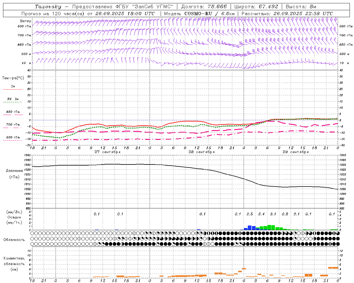354x283 pixels.
Task: Click the Осадки precipitation label
Action: point(14,217)
